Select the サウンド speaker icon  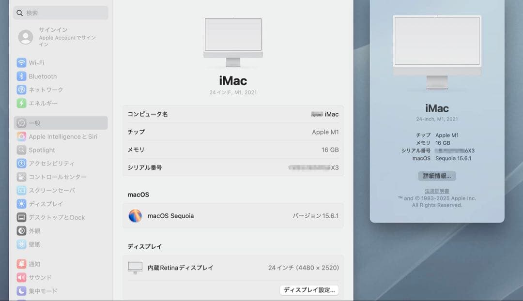click(20, 277)
